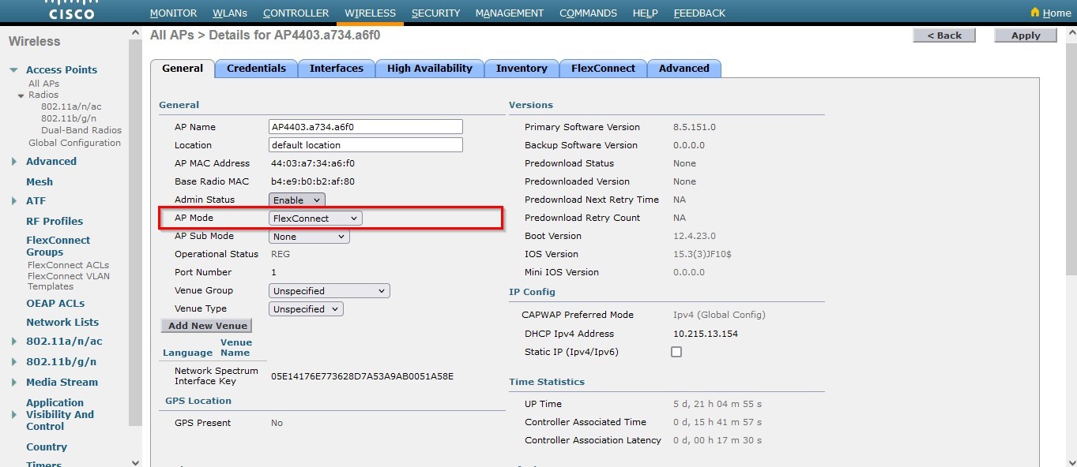The height and width of the screenshot is (467, 1077).
Task: Switch to the Inventory tab
Action: (522, 69)
